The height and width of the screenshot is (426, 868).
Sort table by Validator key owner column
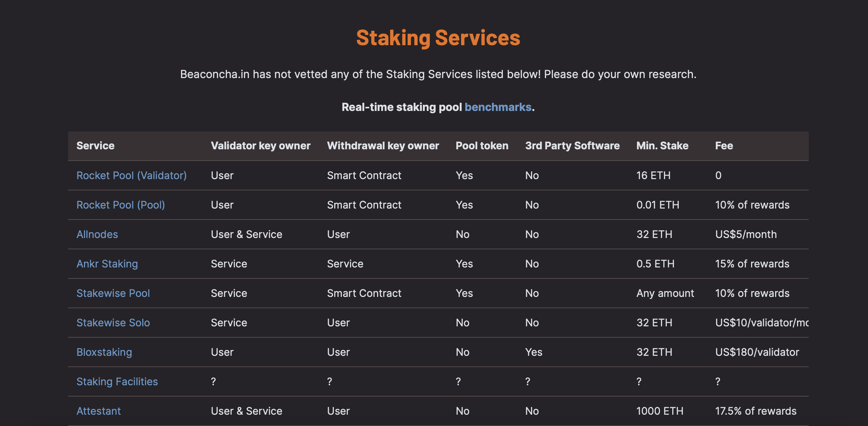260,146
